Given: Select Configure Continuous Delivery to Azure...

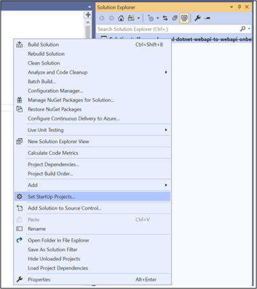Looking at the screenshot, I should pos(93,118).
